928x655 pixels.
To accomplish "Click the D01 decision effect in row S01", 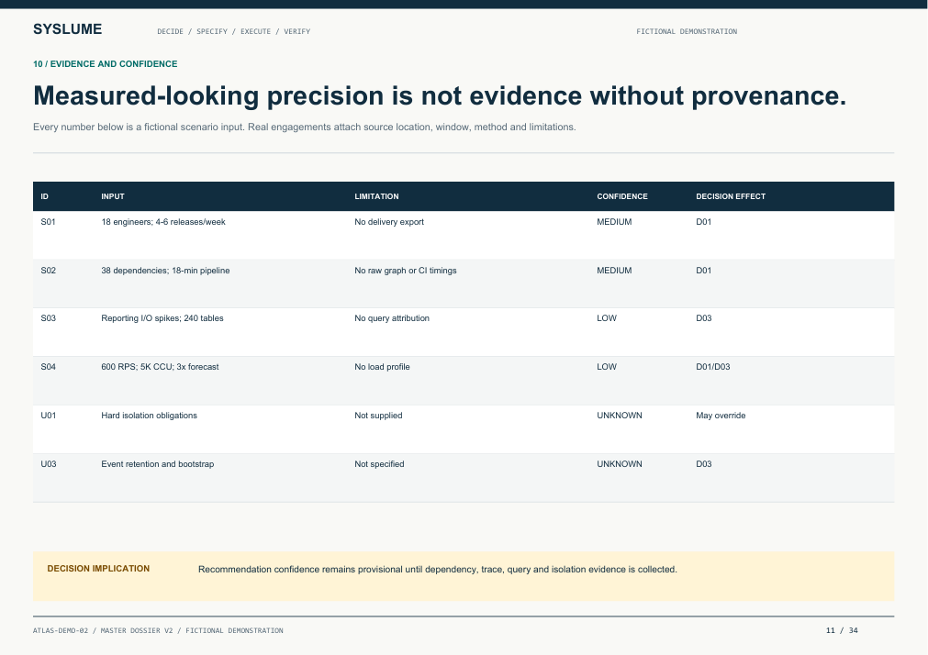I will tap(704, 222).
